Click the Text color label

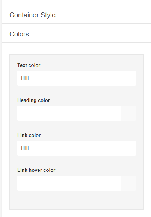[29, 65]
